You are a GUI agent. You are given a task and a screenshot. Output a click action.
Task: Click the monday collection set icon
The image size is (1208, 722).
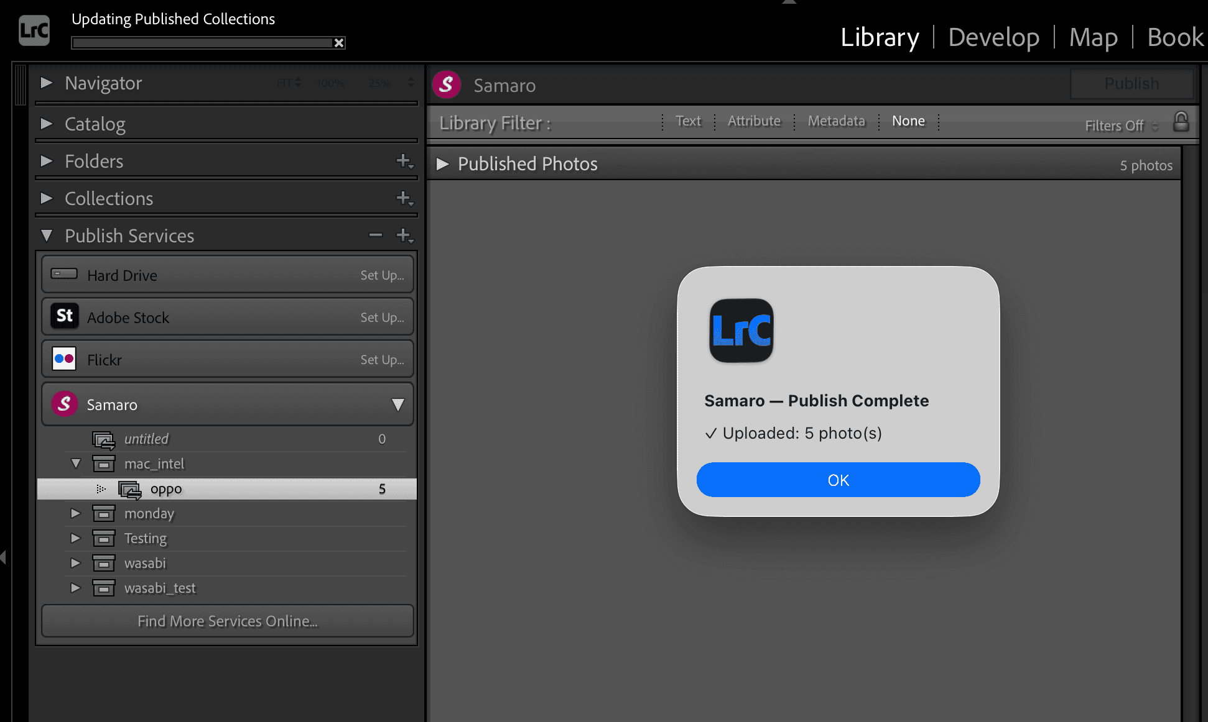104,514
